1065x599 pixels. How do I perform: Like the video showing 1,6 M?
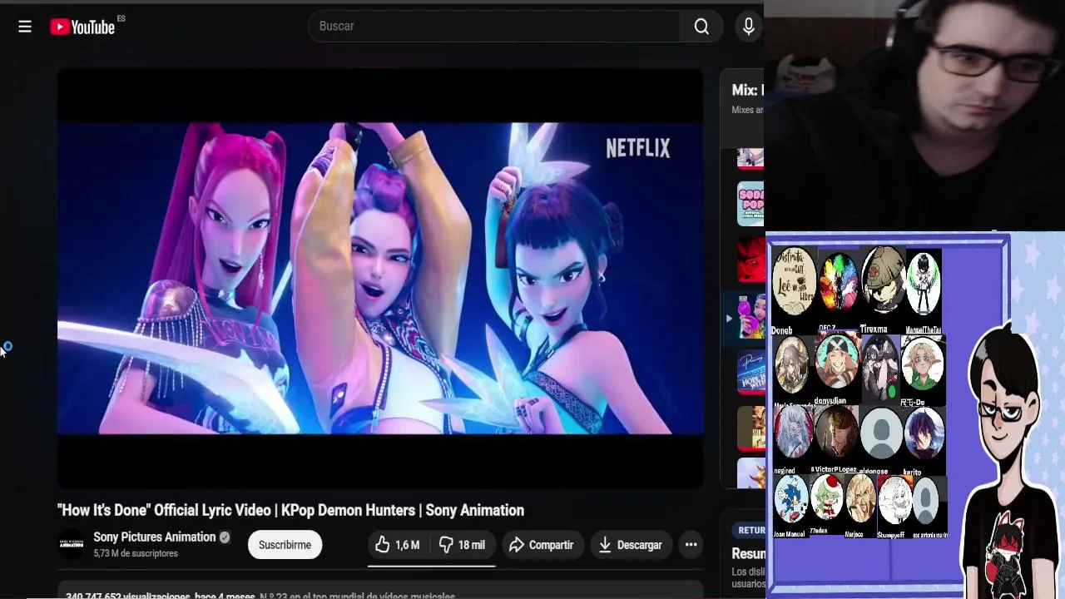tap(399, 545)
